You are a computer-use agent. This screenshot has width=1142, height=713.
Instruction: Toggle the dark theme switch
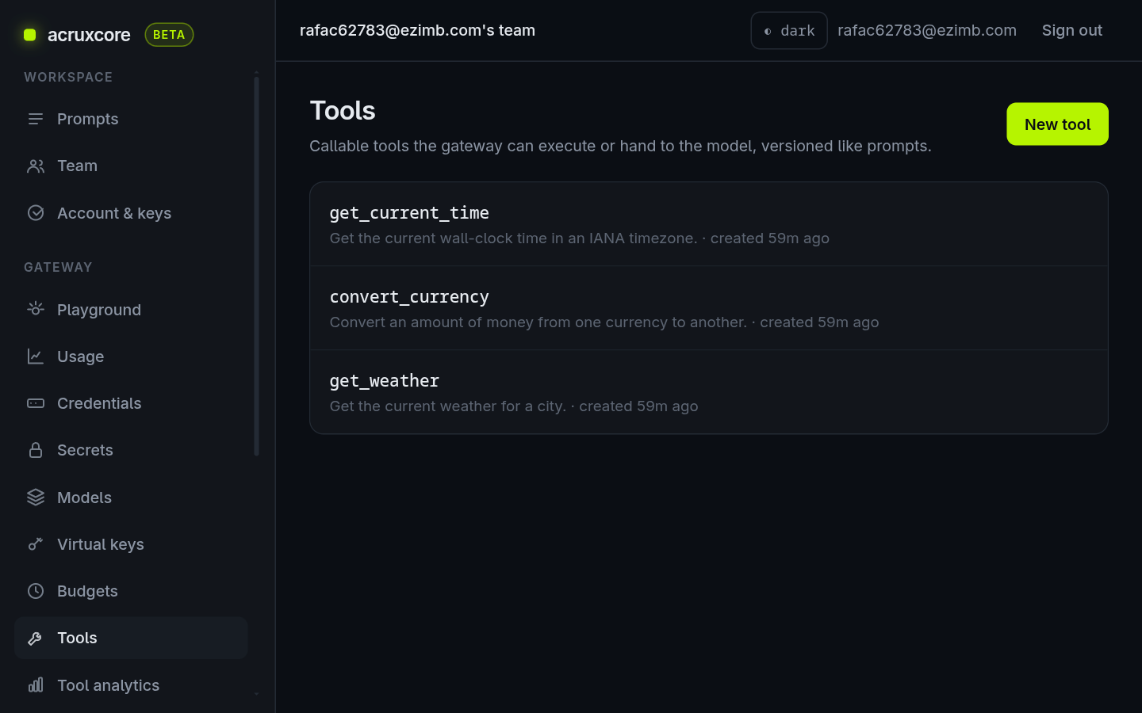point(789,30)
